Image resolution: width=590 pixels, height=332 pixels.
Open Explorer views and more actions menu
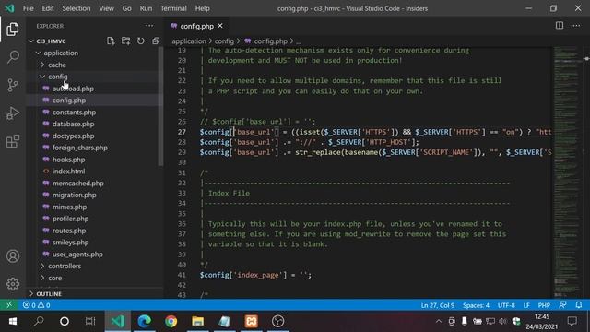coord(149,26)
